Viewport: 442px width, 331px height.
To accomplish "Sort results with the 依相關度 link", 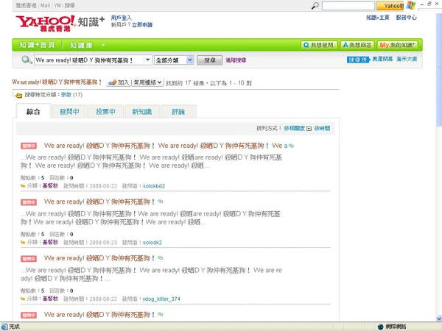I will pyautogui.click(x=294, y=128).
